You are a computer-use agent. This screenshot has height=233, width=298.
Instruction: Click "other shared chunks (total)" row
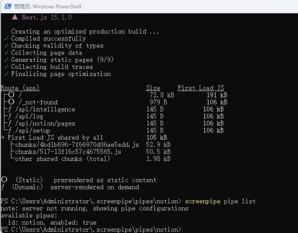[63, 159]
